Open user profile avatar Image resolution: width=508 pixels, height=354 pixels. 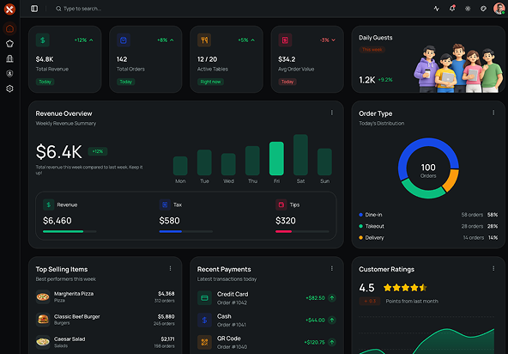click(499, 9)
